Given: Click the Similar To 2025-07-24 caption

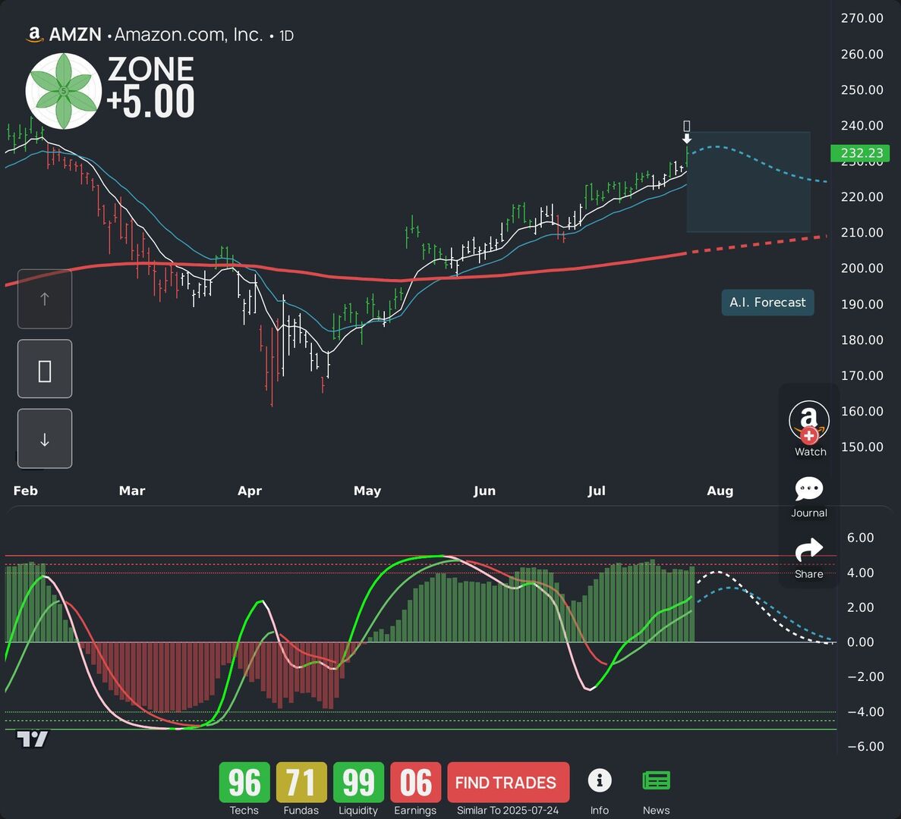Looking at the screenshot, I should pos(508,811).
